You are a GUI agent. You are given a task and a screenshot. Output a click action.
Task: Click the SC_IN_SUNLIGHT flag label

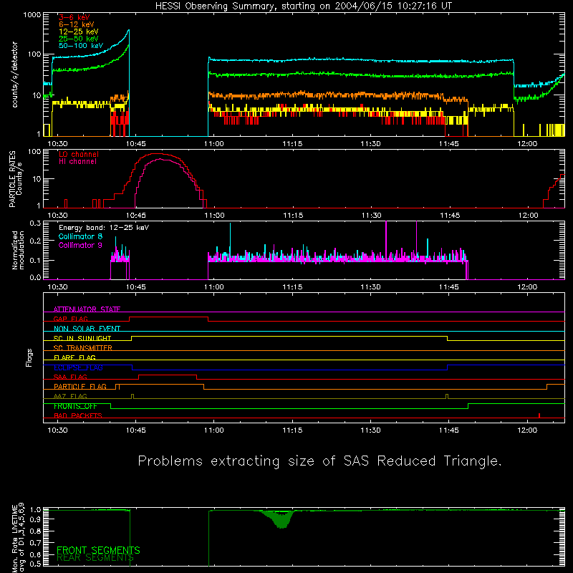point(82,338)
